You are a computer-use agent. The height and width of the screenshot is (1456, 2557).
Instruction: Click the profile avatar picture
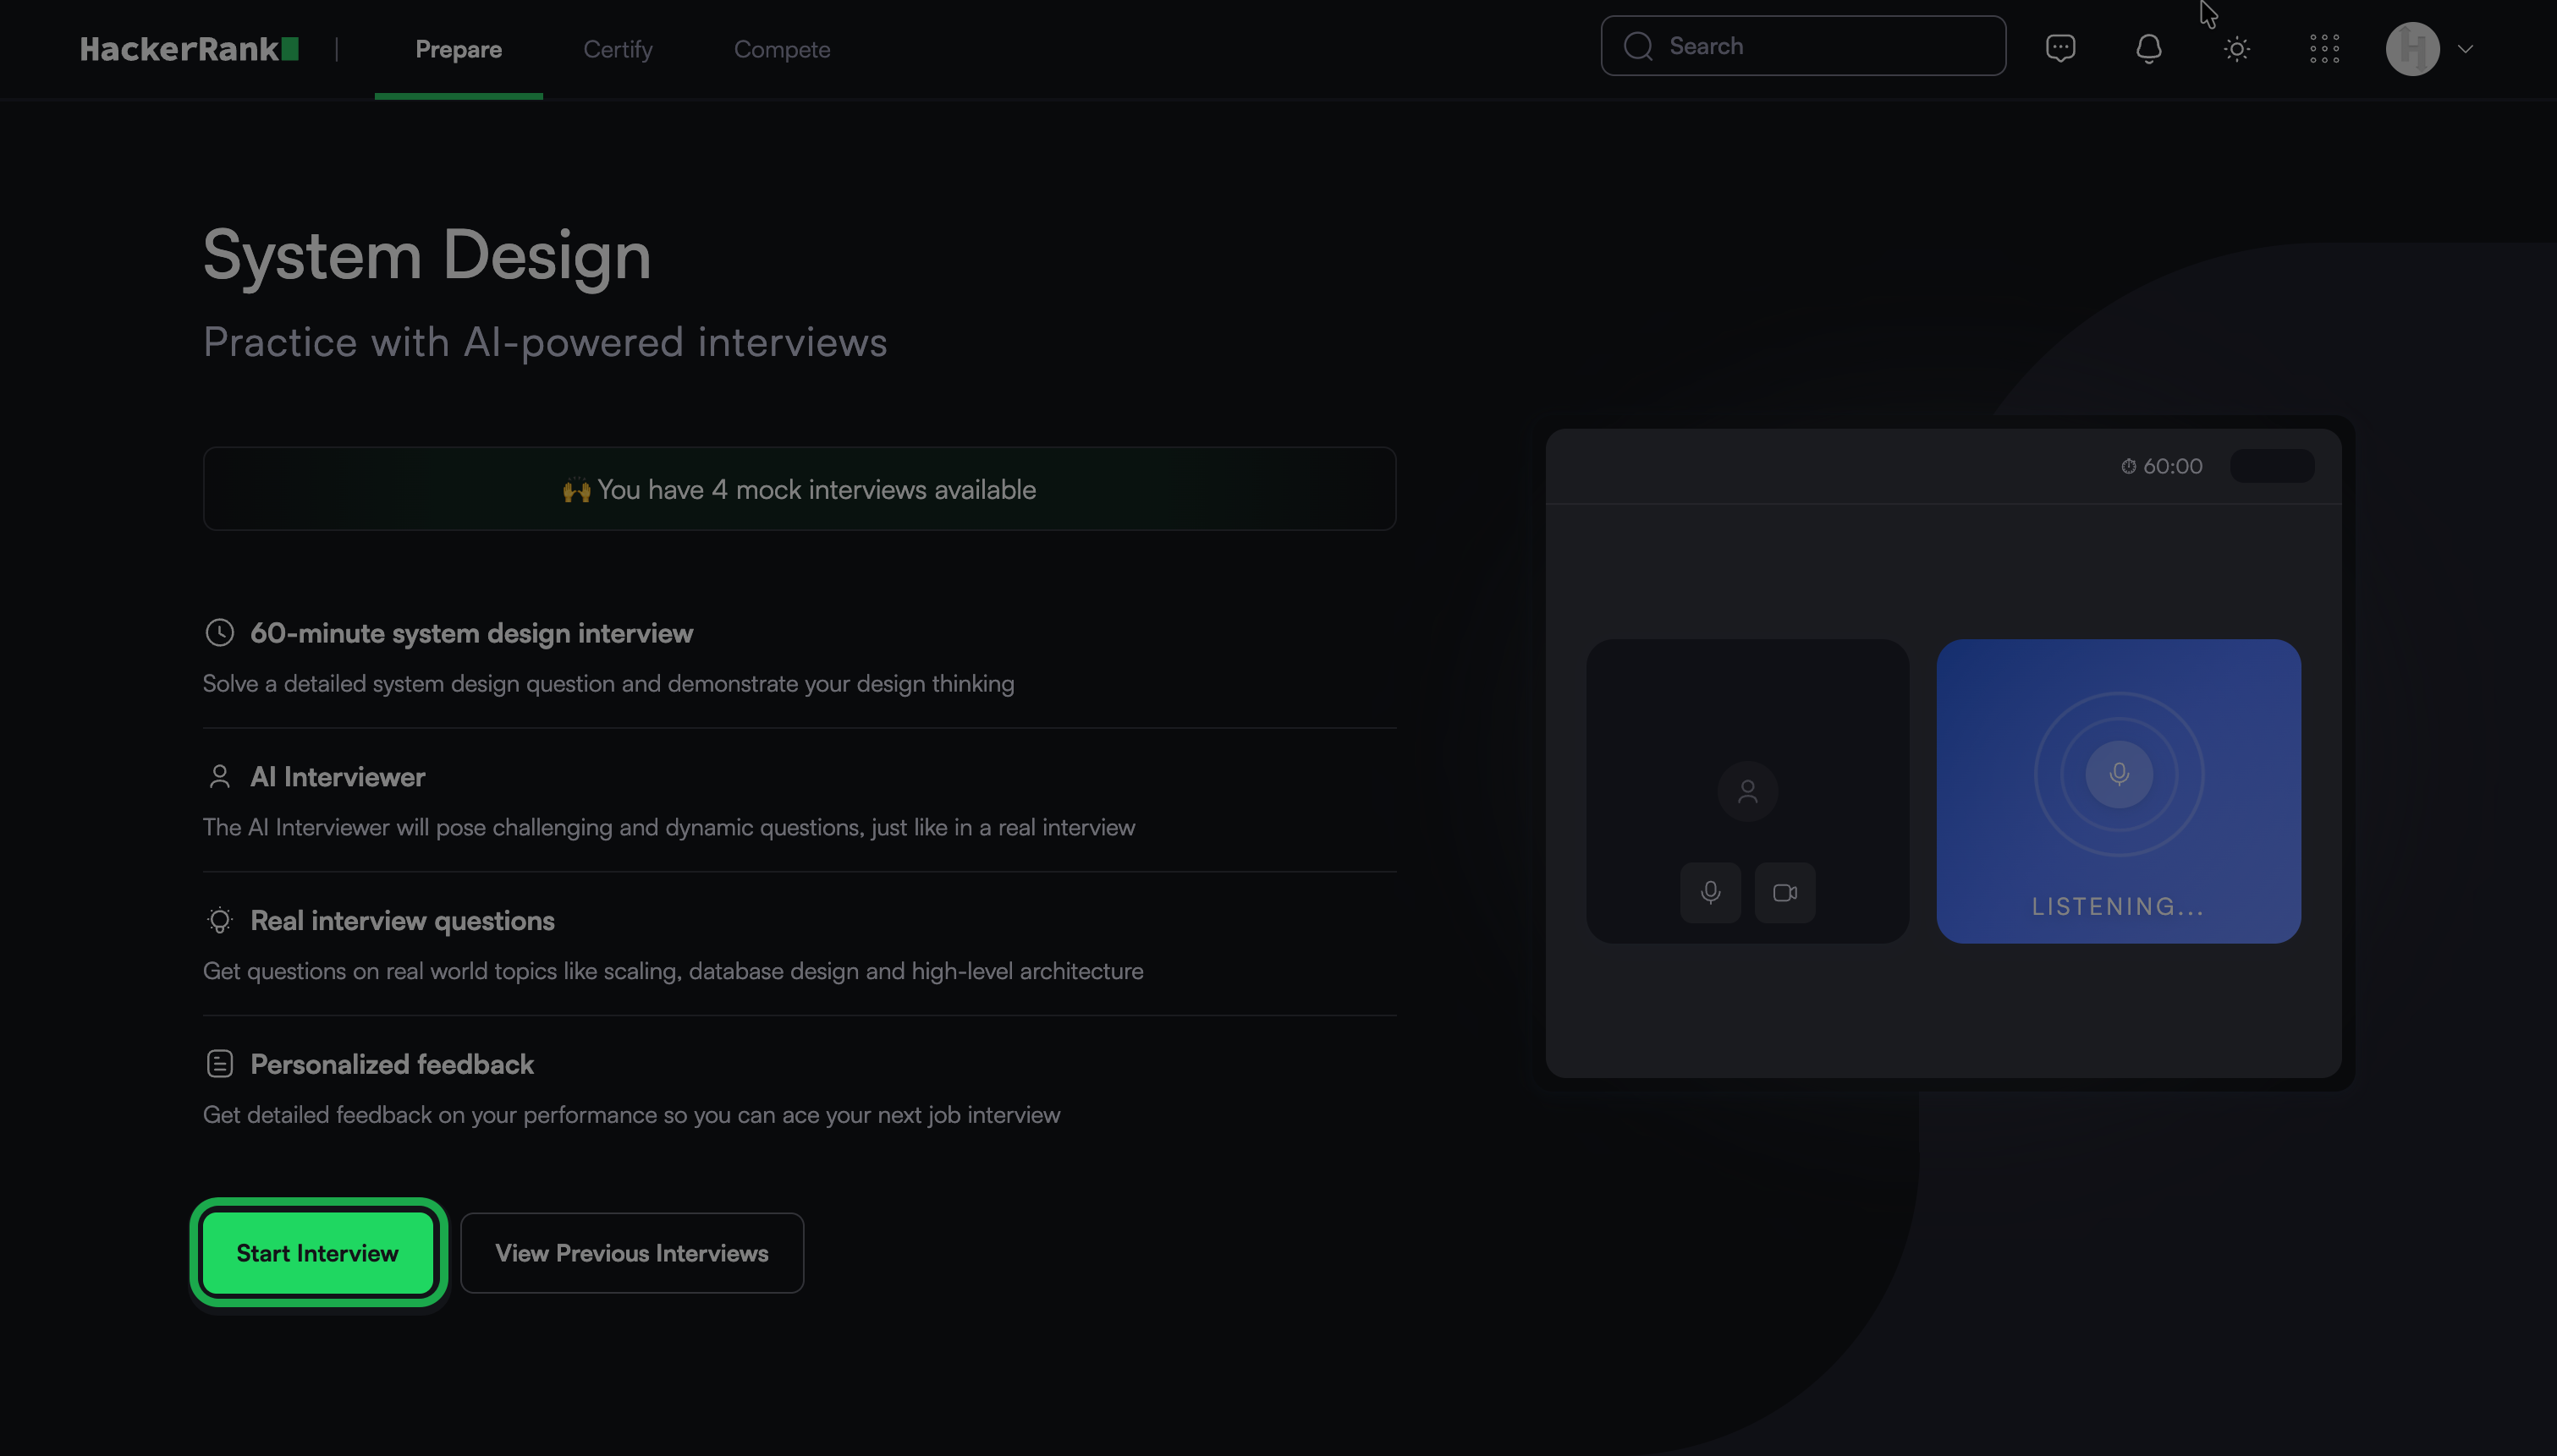pos(2412,48)
